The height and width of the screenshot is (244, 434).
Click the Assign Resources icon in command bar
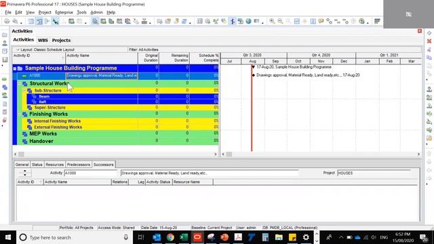coord(429,89)
